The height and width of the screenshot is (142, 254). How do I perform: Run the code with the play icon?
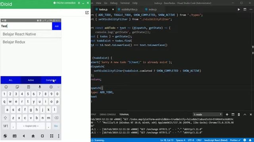pos(239,9)
